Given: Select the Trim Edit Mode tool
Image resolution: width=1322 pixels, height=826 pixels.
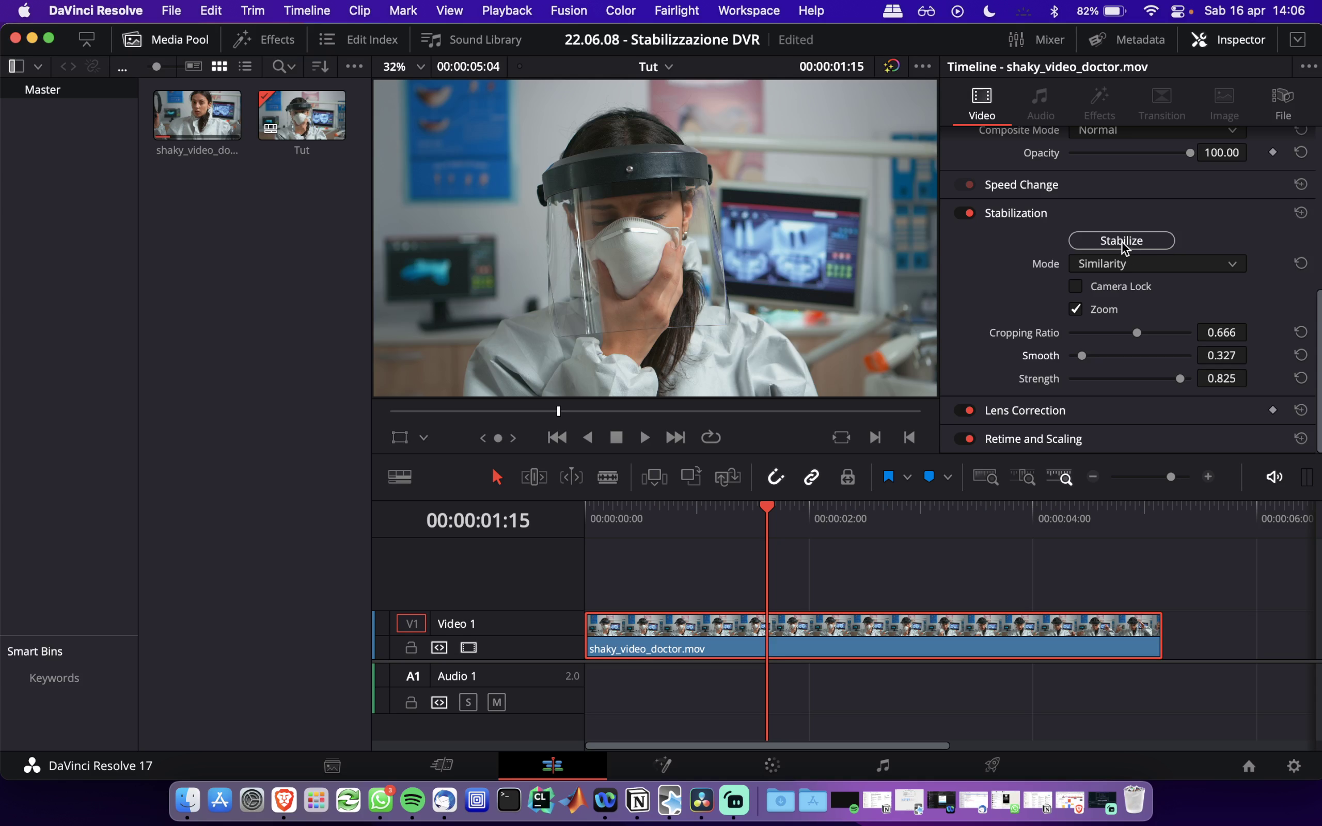Looking at the screenshot, I should [534, 477].
